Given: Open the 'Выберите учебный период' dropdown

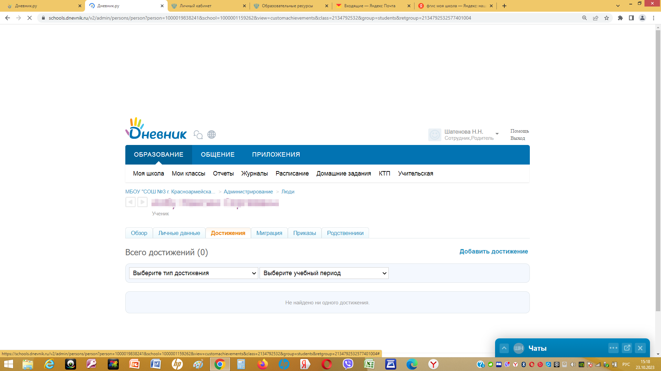Looking at the screenshot, I should [x=324, y=273].
